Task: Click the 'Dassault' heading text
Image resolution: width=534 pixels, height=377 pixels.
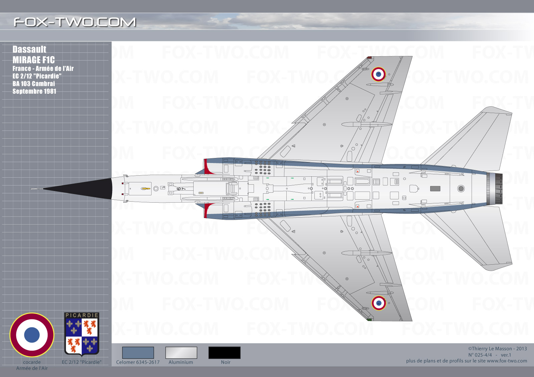Action: pyautogui.click(x=29, y=49)
